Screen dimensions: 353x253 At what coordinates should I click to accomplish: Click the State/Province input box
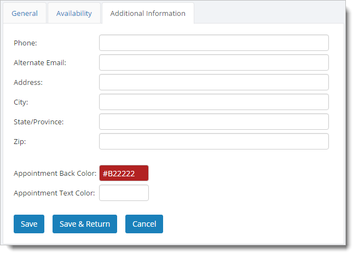point(214,122)
